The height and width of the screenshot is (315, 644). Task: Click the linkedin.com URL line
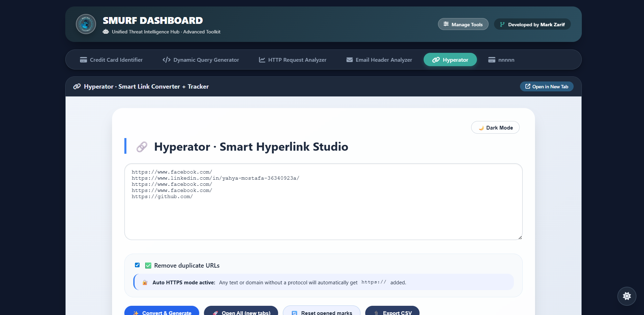216,178
